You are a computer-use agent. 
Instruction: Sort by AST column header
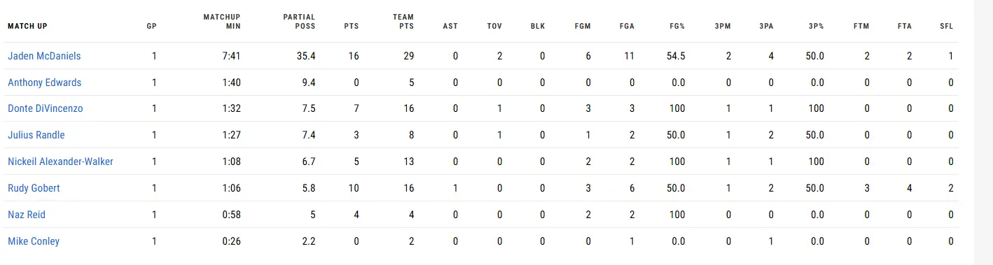451,27
